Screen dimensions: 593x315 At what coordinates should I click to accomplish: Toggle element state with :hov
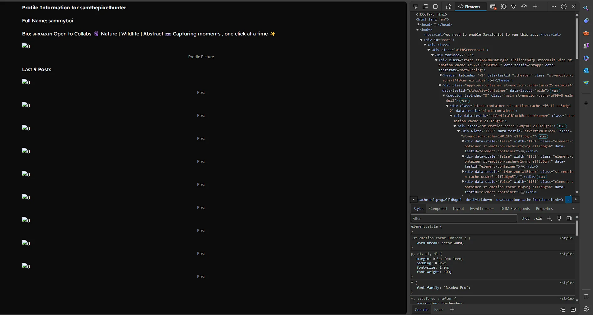(x=526, y=218)
